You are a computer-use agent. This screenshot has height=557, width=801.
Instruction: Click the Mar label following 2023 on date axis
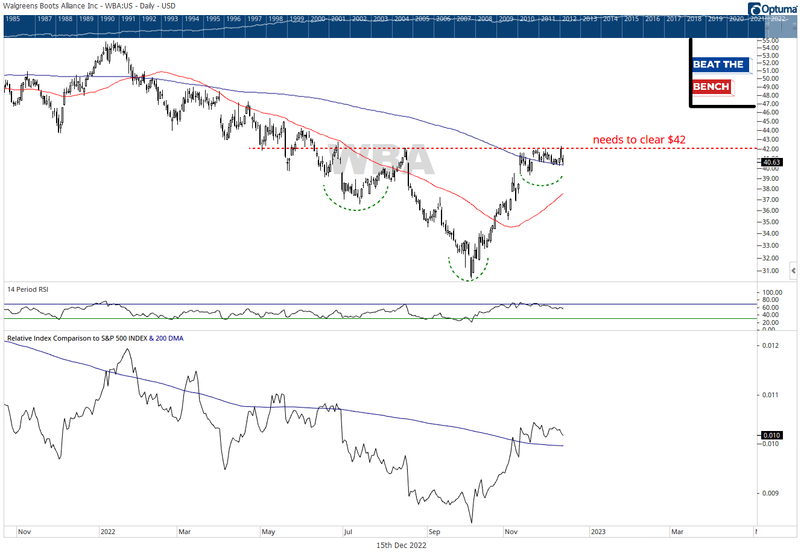(677, 532)
